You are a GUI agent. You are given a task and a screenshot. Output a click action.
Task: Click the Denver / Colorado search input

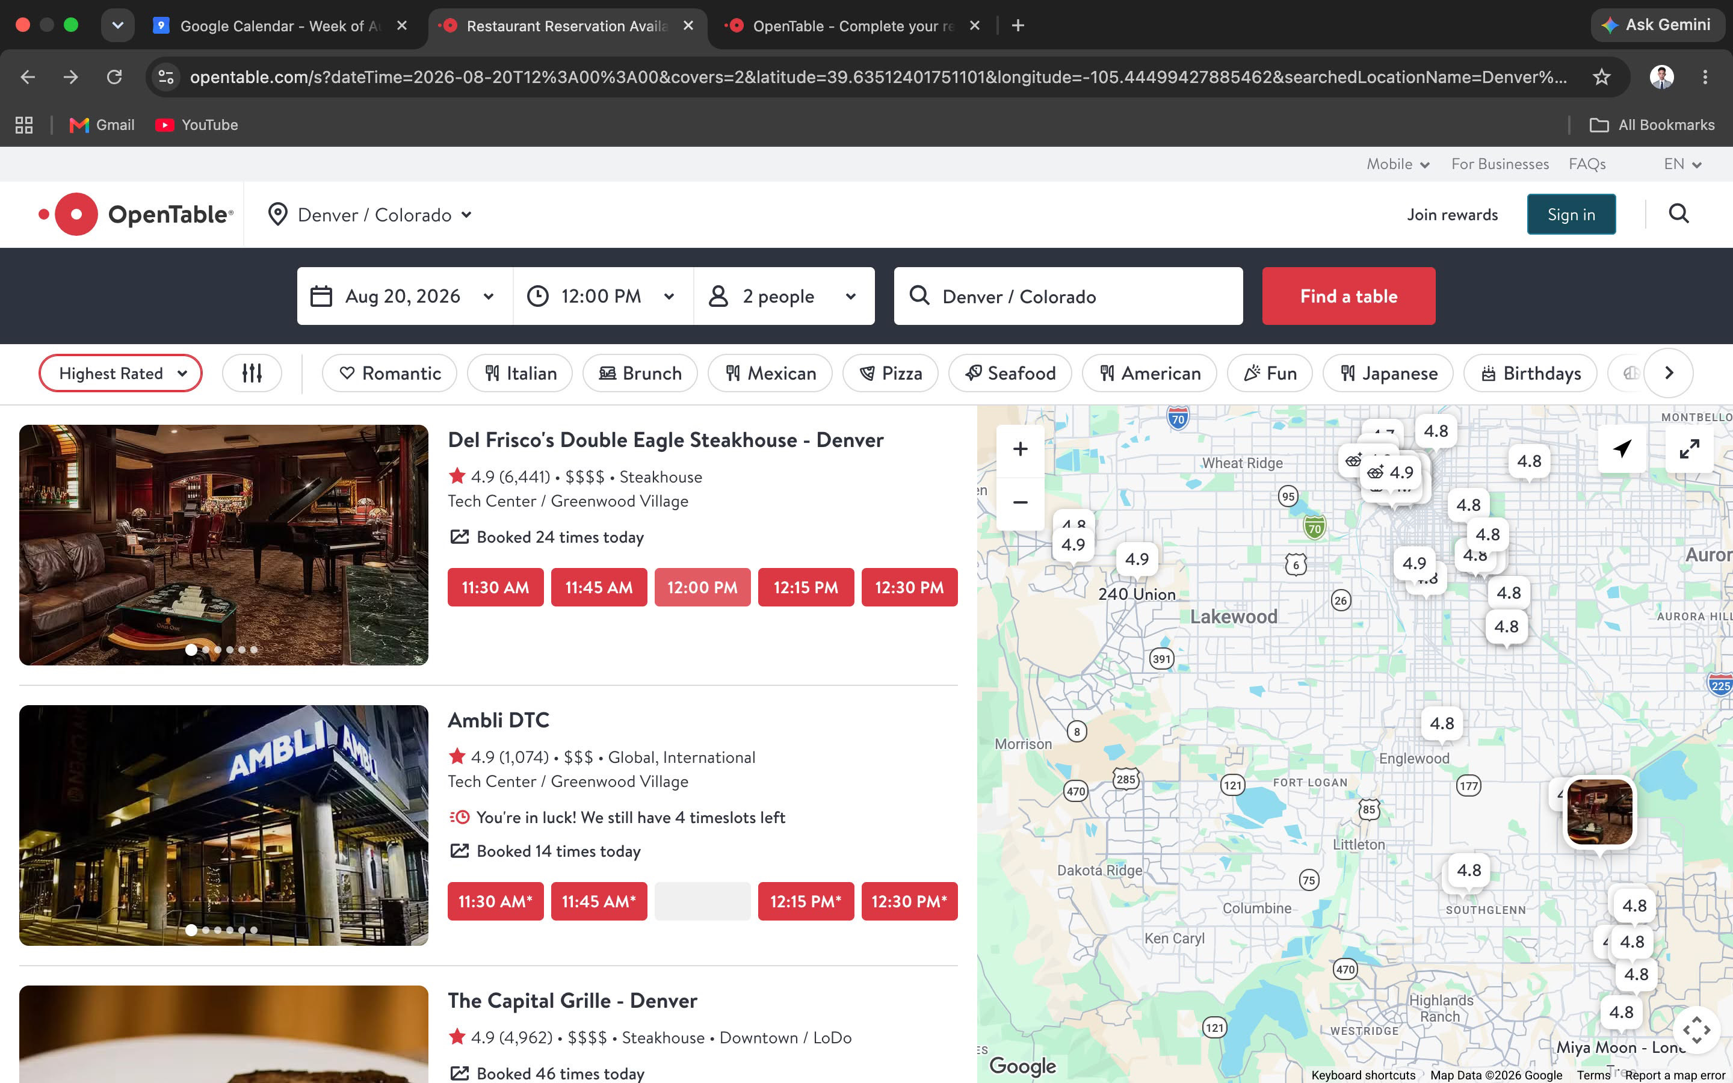[1069, 296]
